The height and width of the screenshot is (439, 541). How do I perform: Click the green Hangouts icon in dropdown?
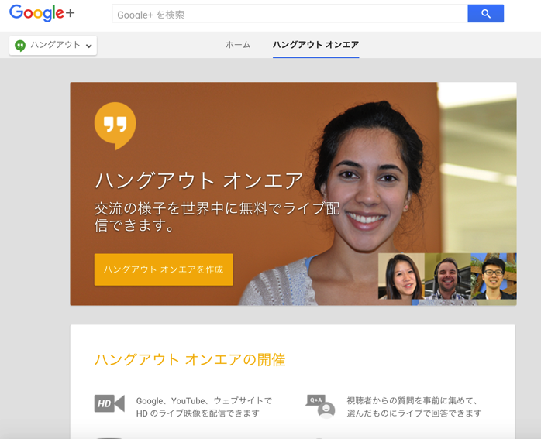pyautogui.click(x=20, y=46)
